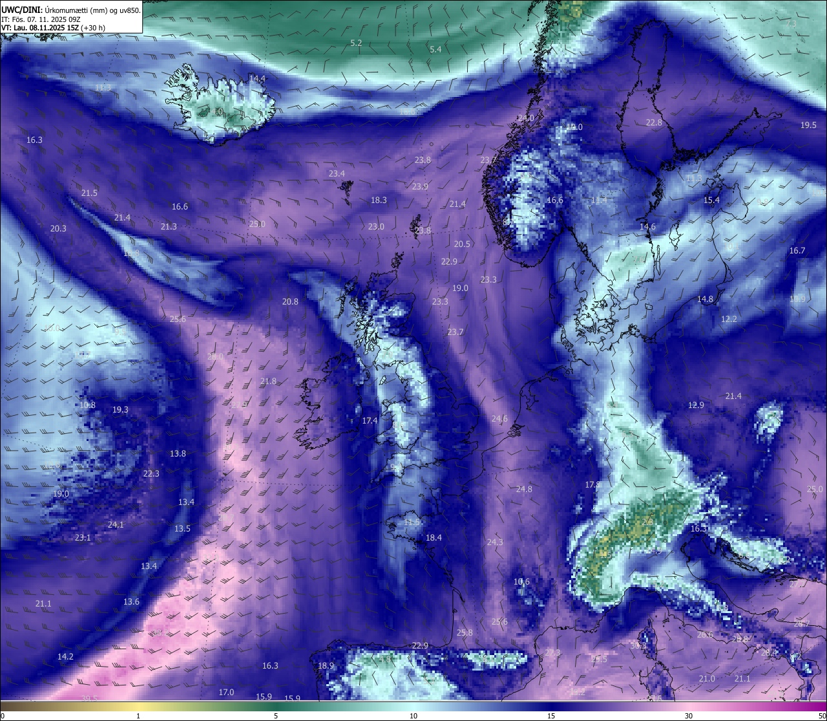This screenshot has width=827, height=721.
Task: Click the map value '17.4'
Action: [370, 420]
